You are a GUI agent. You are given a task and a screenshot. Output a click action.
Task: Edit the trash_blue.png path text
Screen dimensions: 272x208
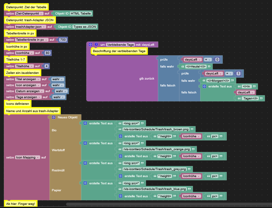[x=155, y=189]
